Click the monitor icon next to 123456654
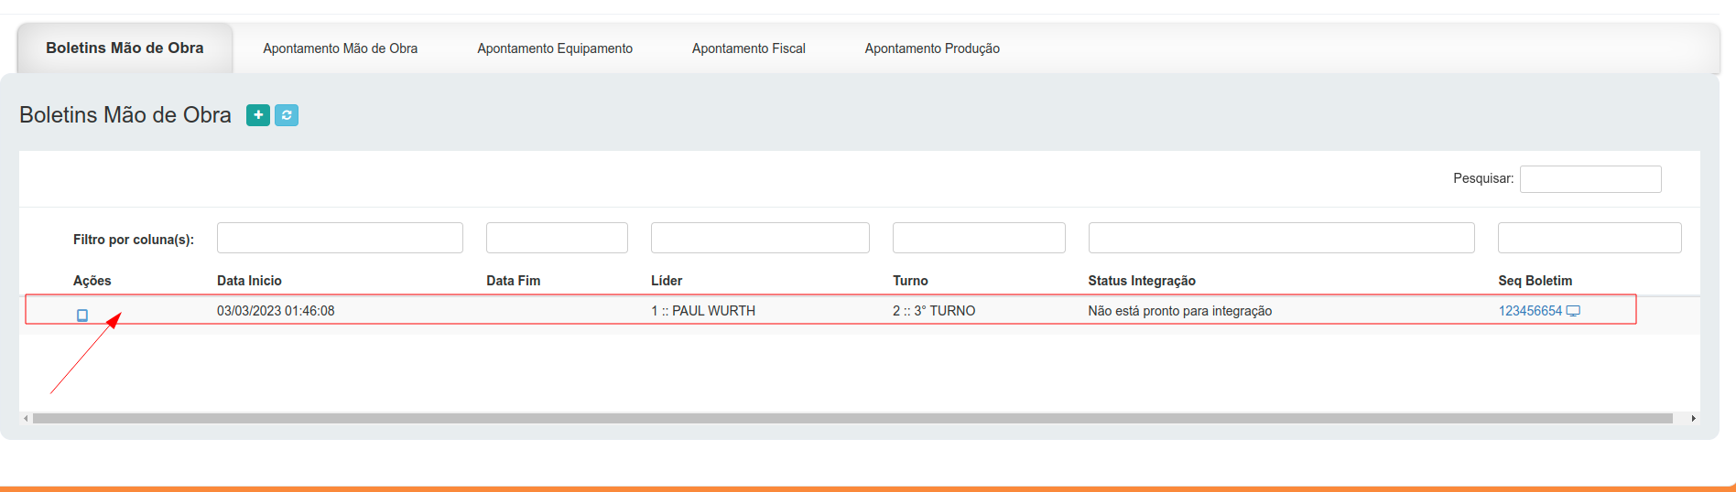The height and width of the screenshot is (492, 1736). click(1573, 311)
